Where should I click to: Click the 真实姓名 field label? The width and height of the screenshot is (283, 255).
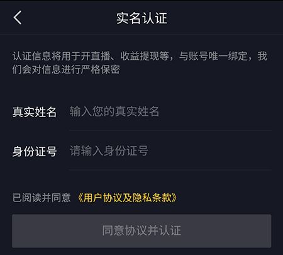point(35,111)
